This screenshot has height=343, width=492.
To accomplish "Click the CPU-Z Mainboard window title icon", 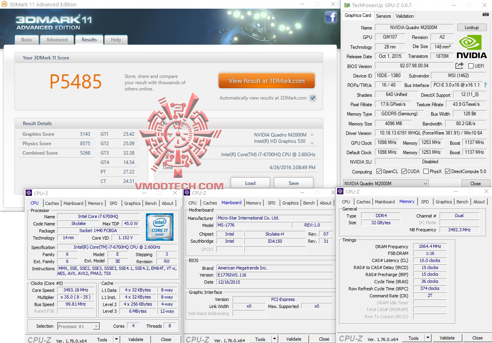I will [187, 193].
